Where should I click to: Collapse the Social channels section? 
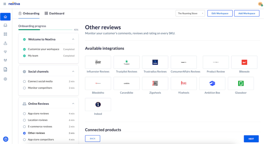73,71
